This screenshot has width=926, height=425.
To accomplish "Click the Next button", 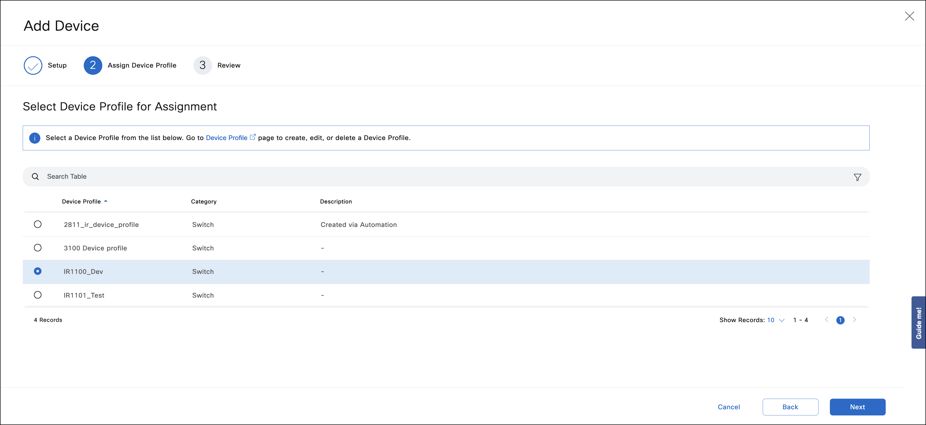I will [857, 407].
